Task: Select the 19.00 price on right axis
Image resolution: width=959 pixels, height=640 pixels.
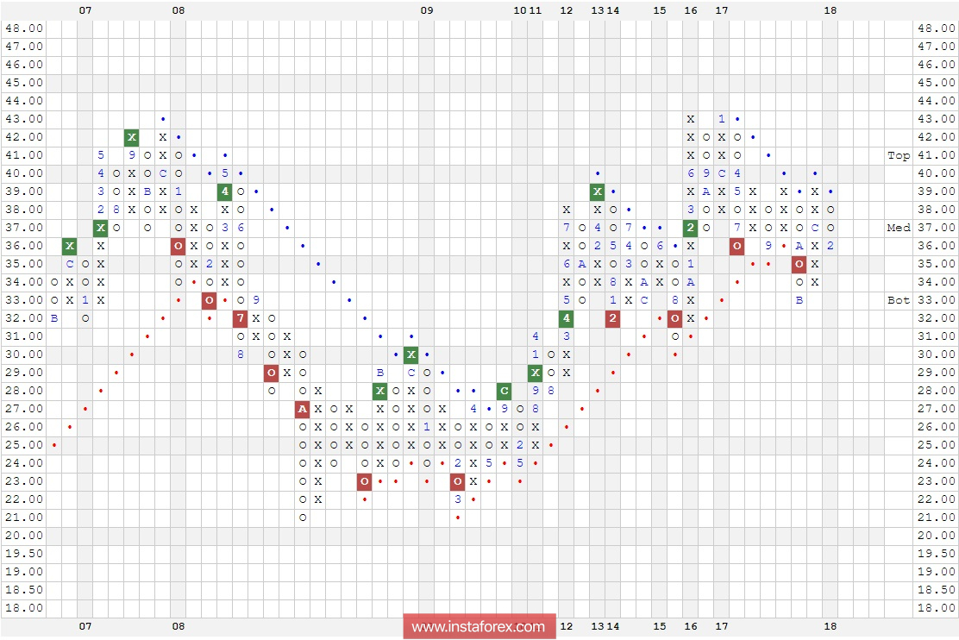Action: click(936, 572)
